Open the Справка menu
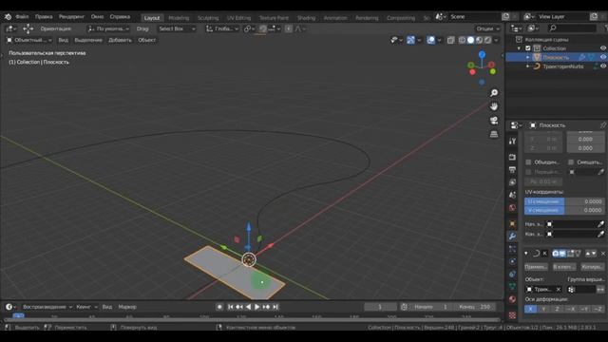Screen dimensions: 608x342 click(x=120, y=17)
